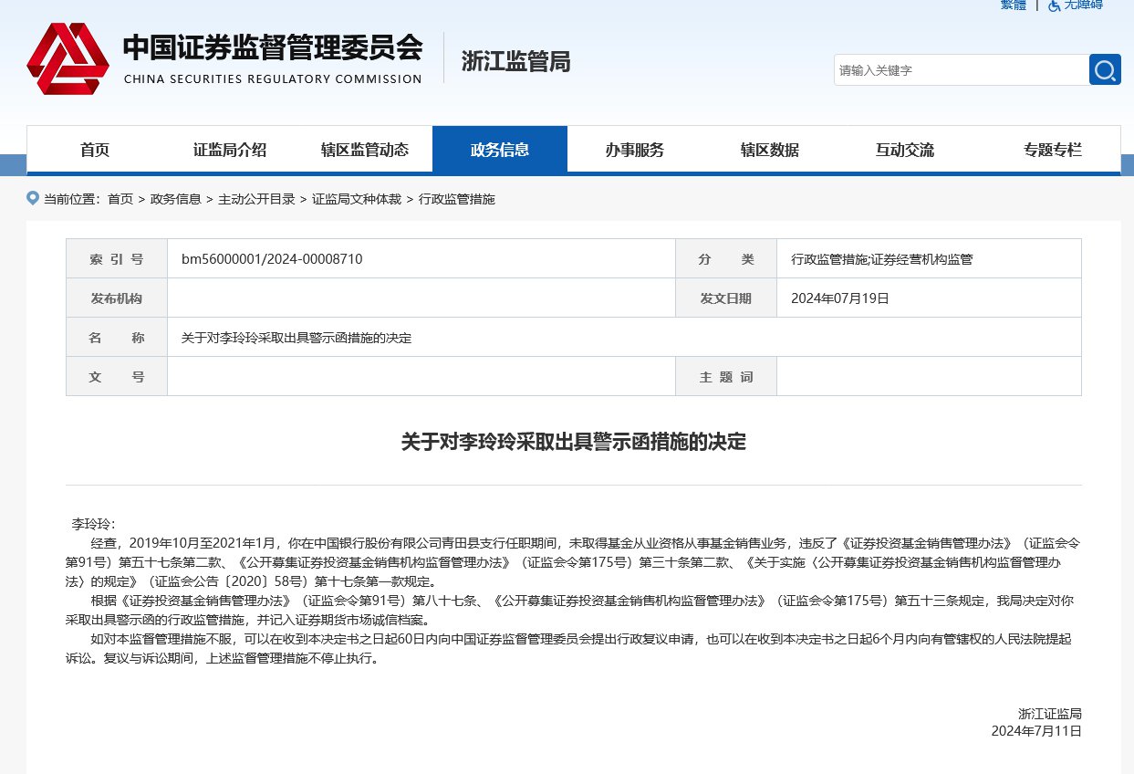Click the 发布机构 table label
Viewport: 1134px width, 774px height.
[x=117, y=298]
